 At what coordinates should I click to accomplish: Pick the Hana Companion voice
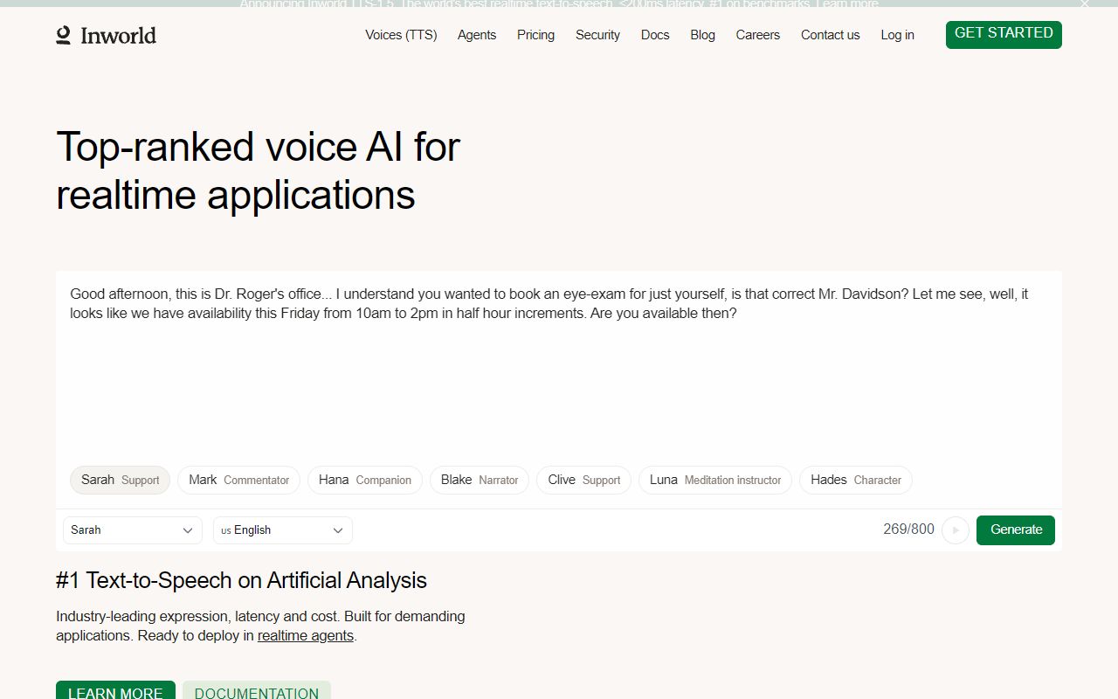pyautogui.click(x=364, y=480)
